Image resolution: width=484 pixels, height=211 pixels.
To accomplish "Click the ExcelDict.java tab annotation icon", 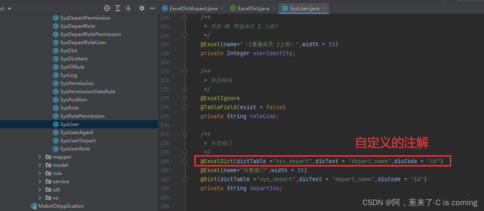I will pos(233,8).
